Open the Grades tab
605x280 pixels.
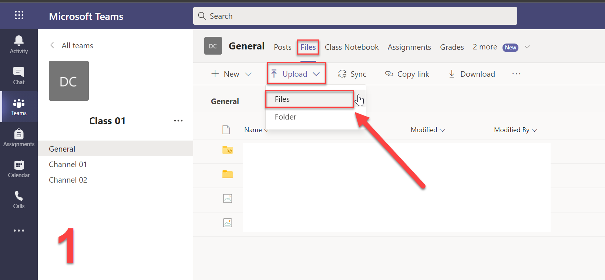(x=452, y=47)
